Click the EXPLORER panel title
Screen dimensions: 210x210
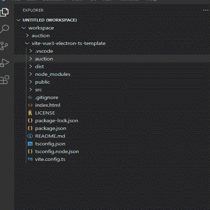click(x=33, y=10)
